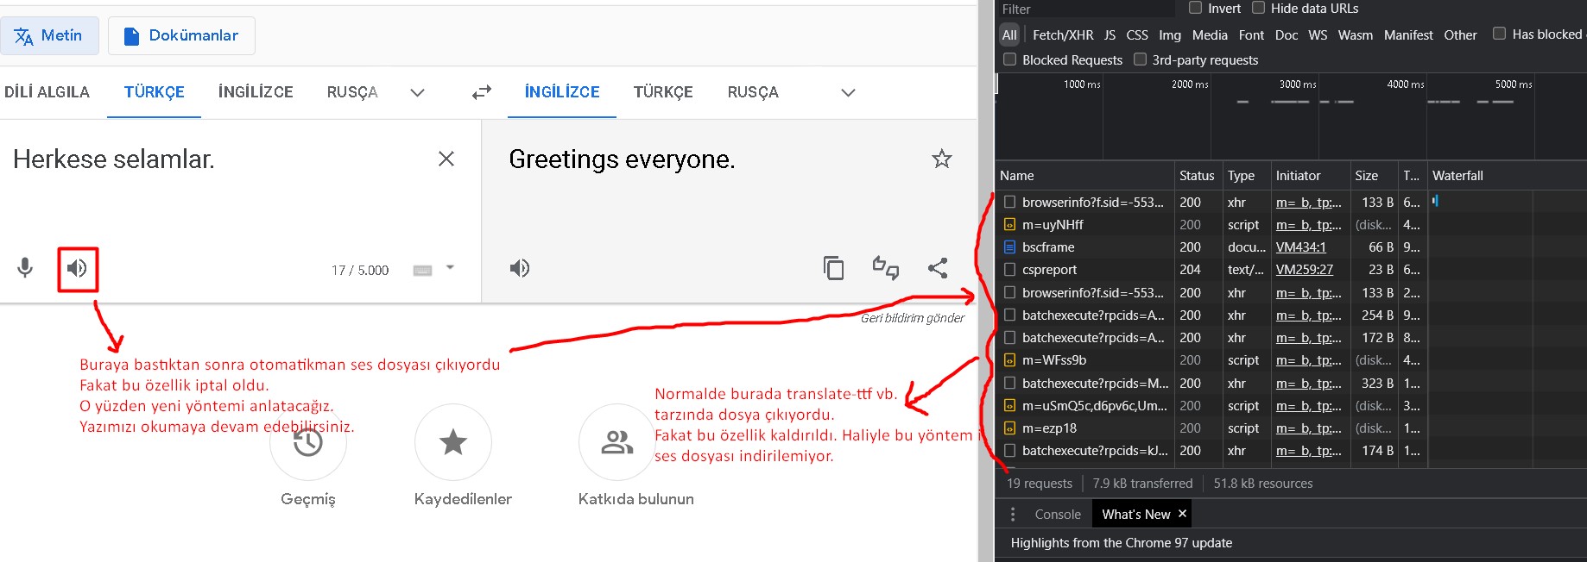The image size is (1587, 562).
Task: Enable the Invert filter checkbox
Action: [1196, 8]
